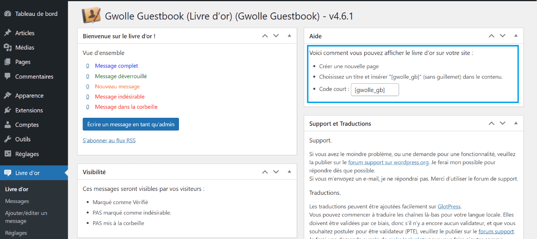Click the Support. subheading text

click(320, 140)
